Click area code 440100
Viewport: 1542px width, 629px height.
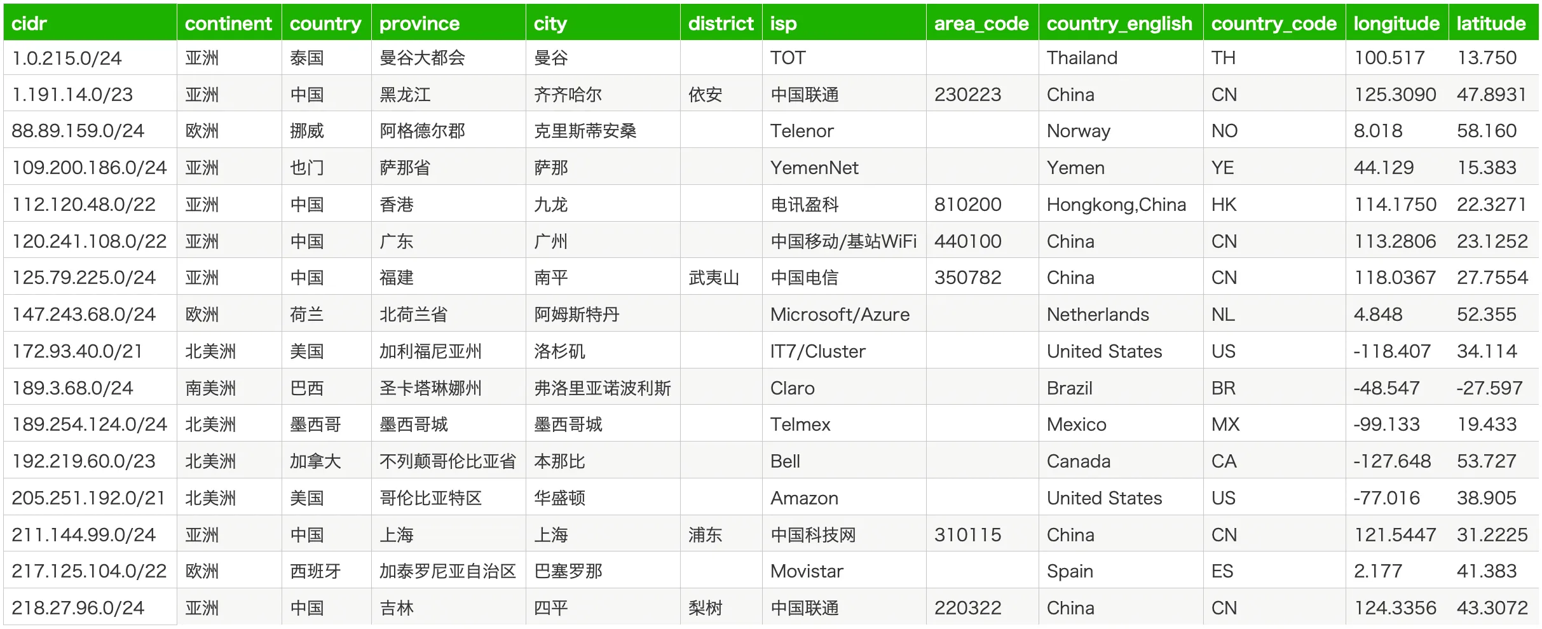[x=983, y=241]
